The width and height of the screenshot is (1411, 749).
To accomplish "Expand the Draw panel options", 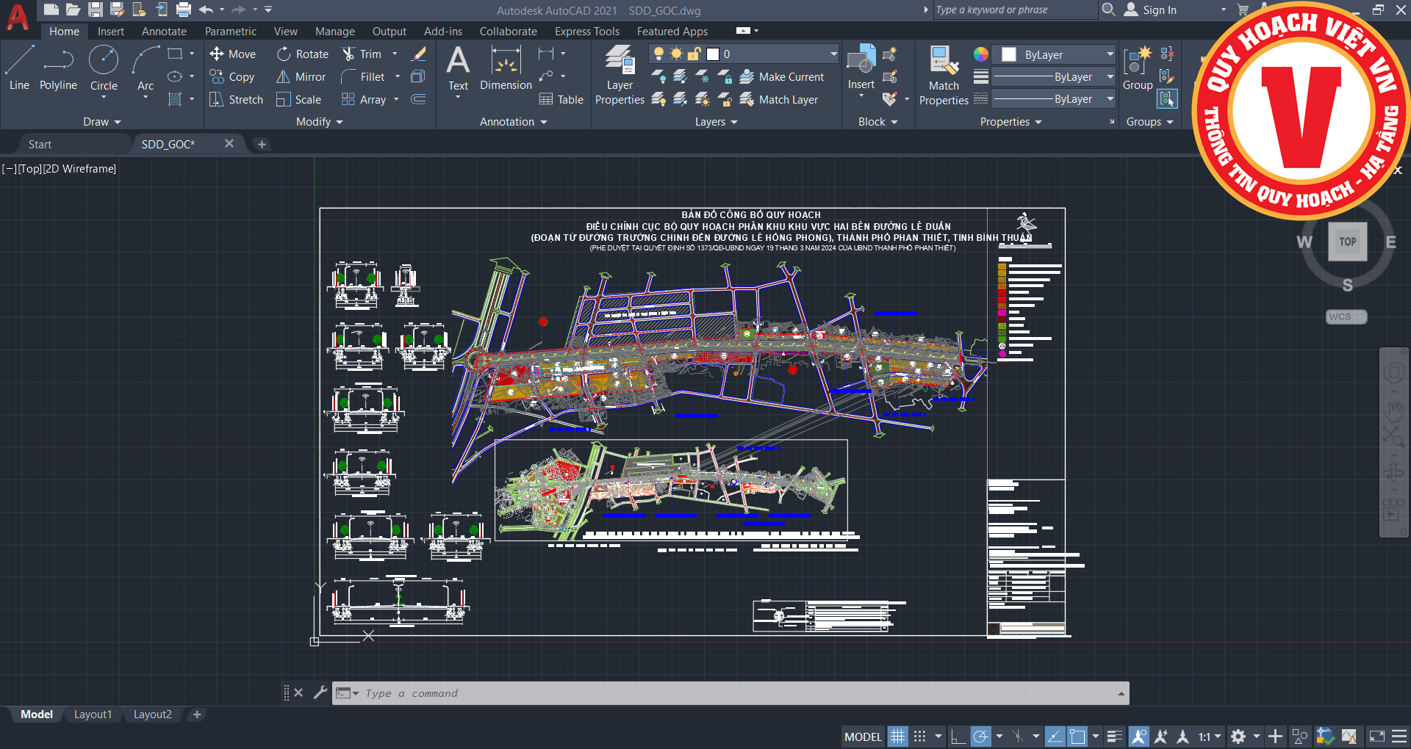I will pos(101,122).
